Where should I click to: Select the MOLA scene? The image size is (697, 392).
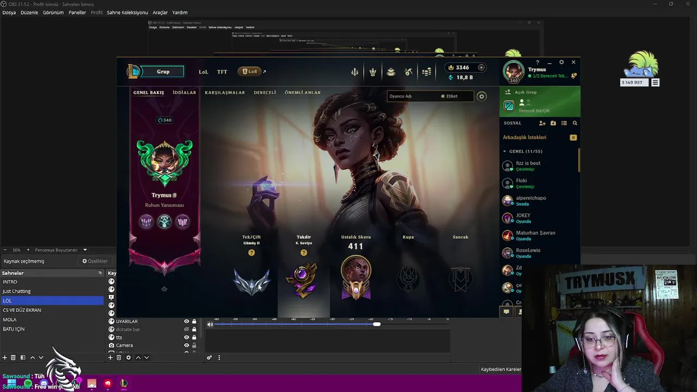52,320
